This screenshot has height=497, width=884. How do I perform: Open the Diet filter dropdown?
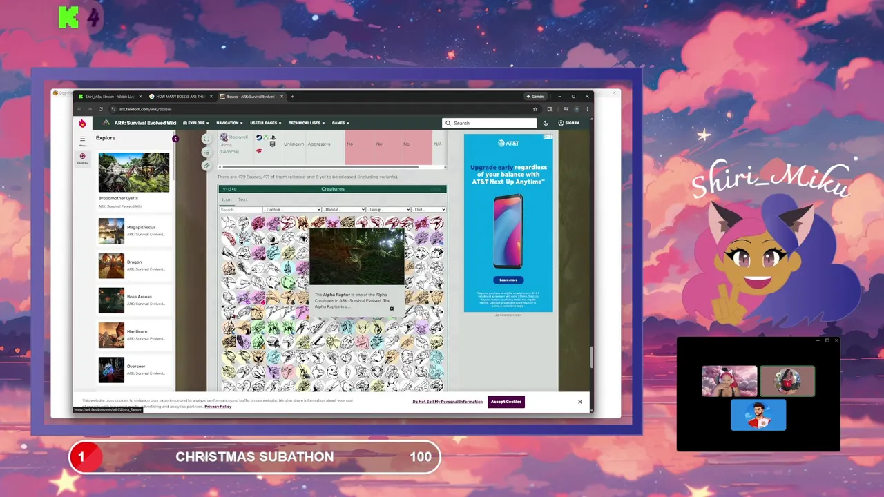click(x=429, y=209)
